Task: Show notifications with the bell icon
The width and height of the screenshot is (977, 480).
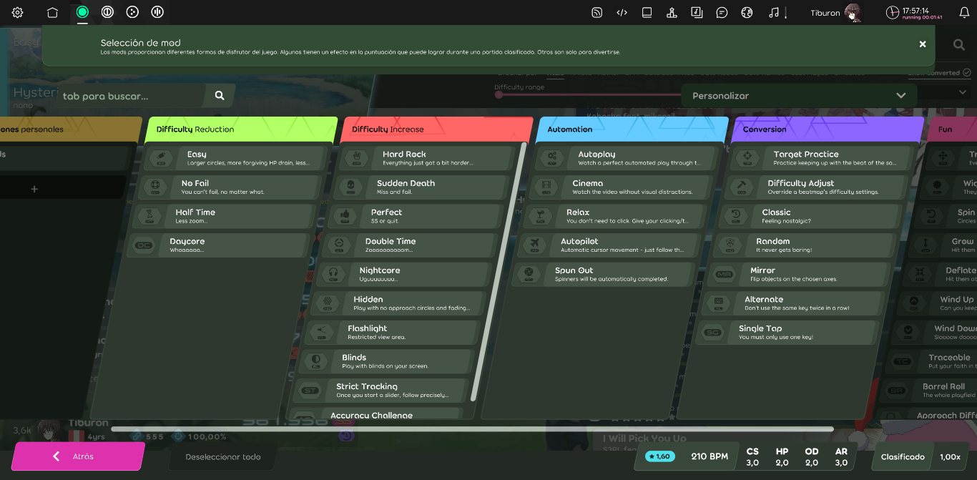Action: 964,12
